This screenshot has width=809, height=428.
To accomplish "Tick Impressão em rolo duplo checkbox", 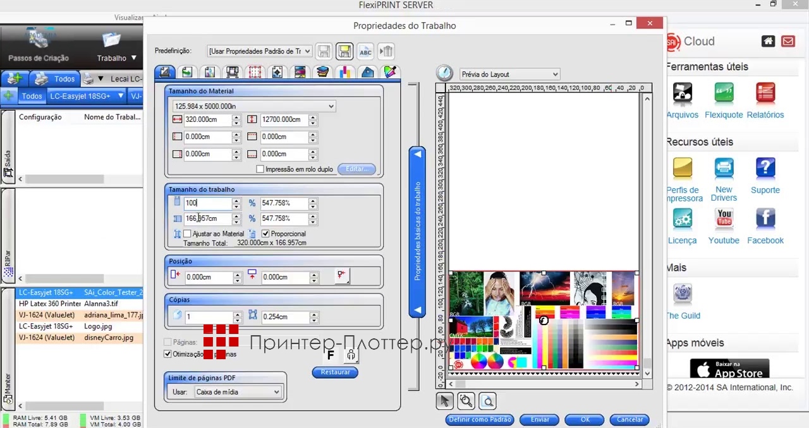I will tap(260, 169).
